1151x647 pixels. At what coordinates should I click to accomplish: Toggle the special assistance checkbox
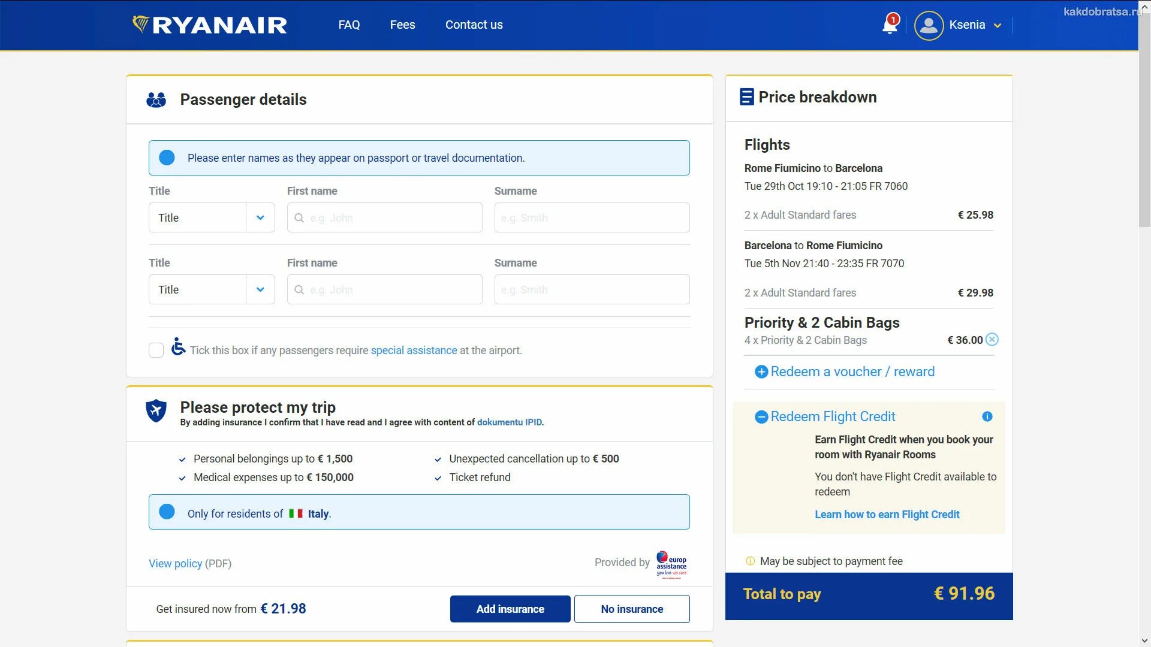pos(156,350)
